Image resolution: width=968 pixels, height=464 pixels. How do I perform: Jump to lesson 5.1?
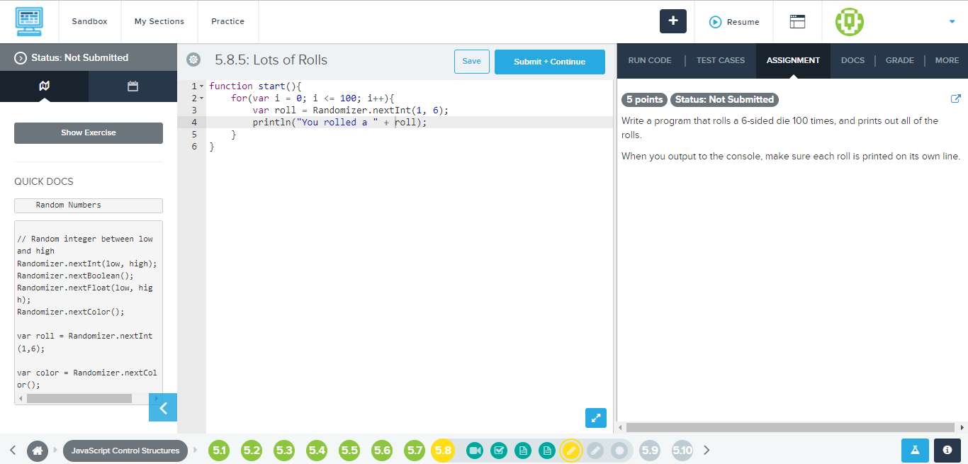pos(220,451)
